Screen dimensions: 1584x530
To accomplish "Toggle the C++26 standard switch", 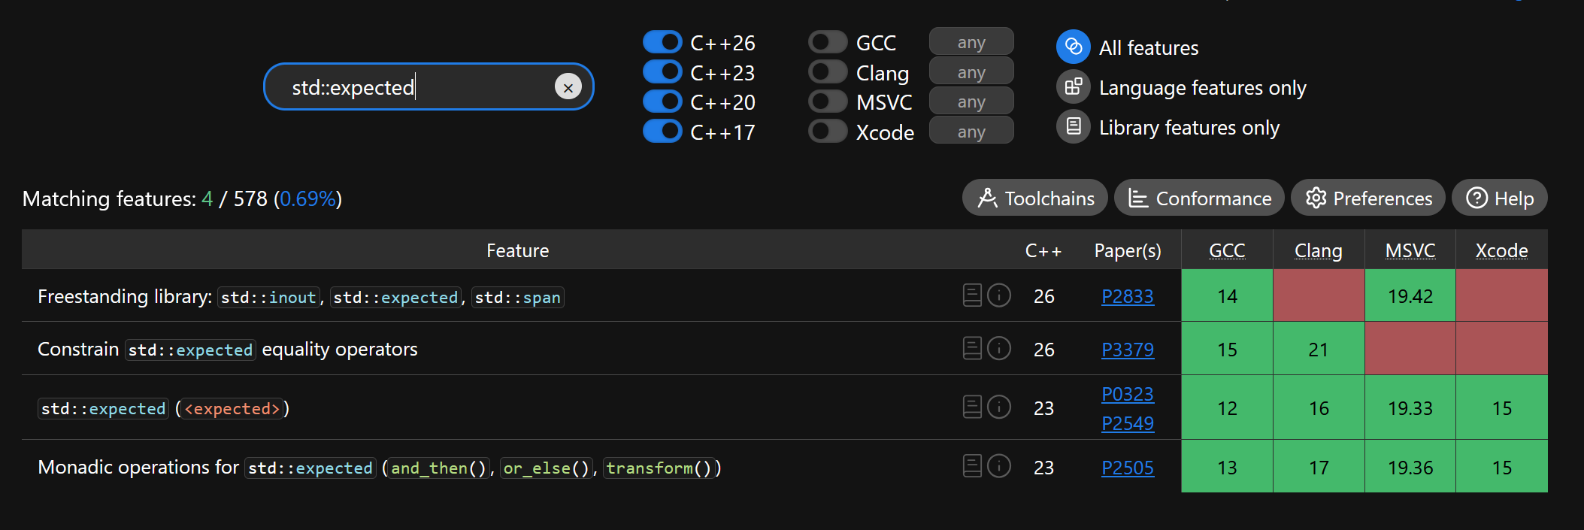I will click(x=662, y=42).
